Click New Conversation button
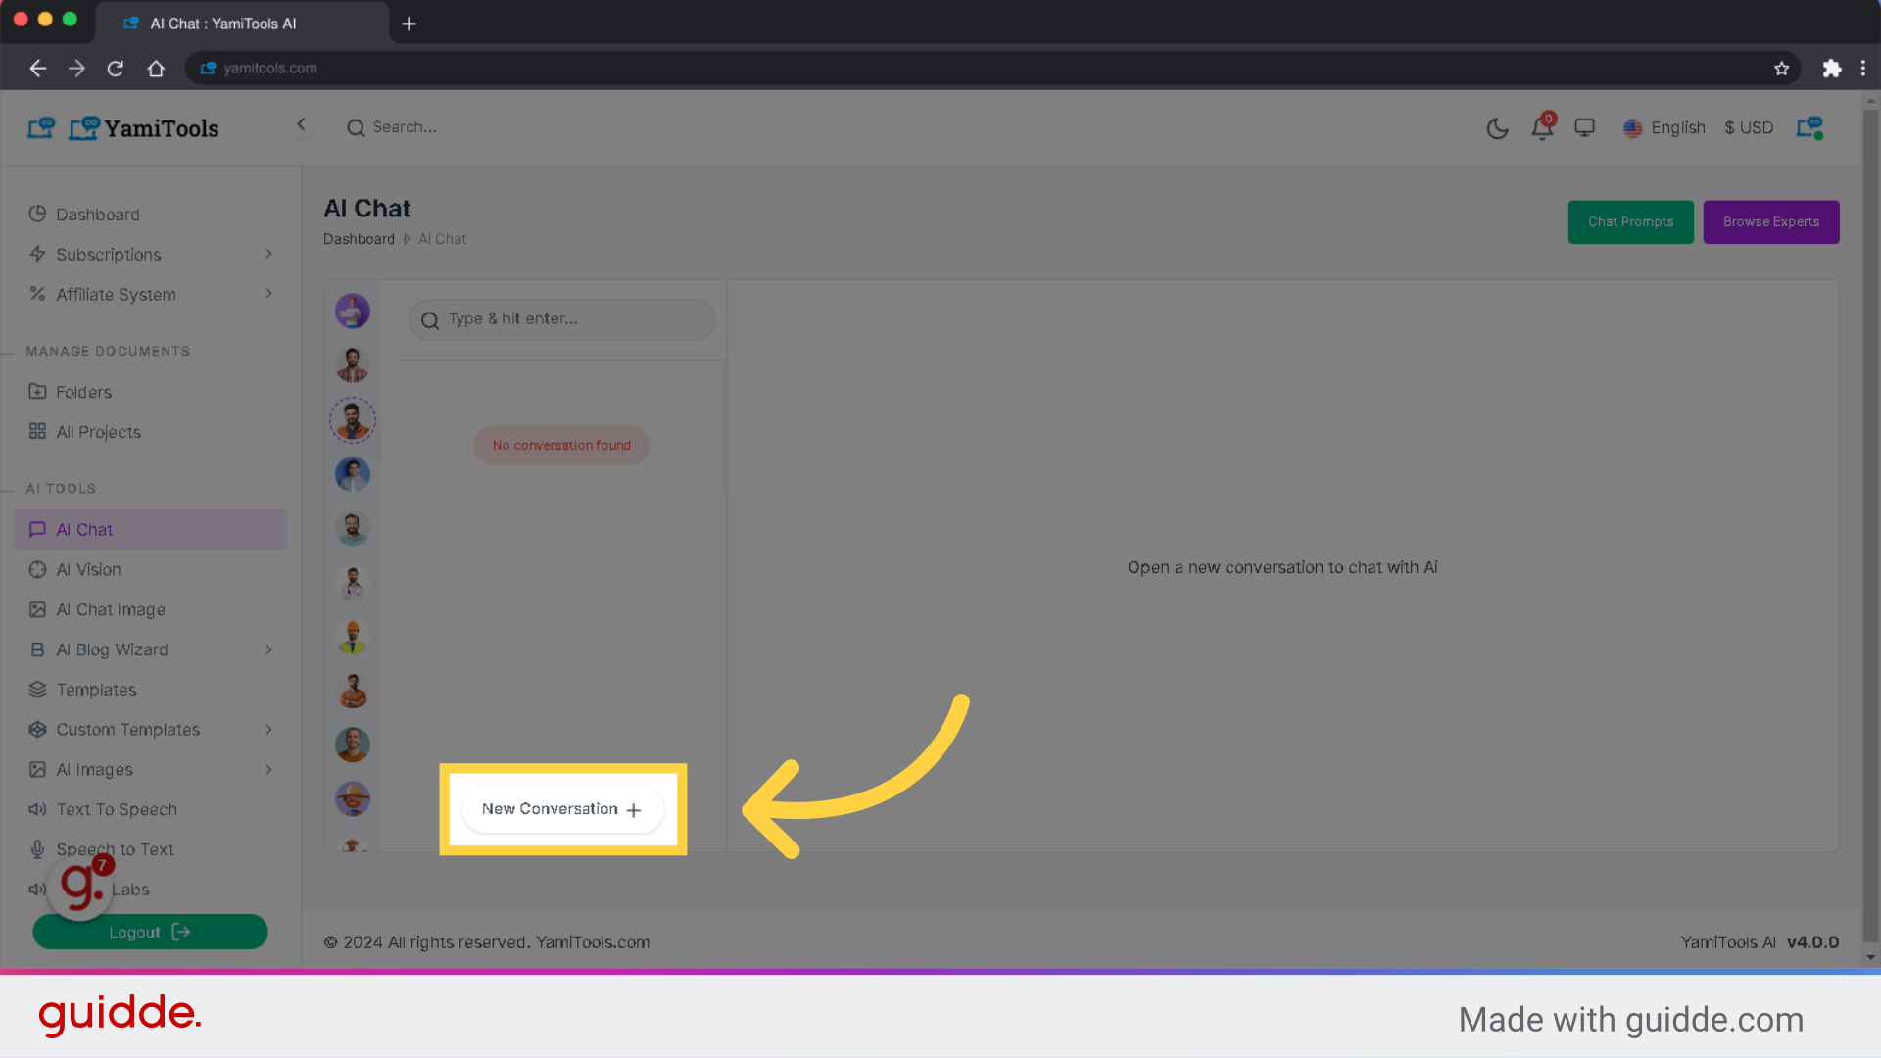Image resolution: width=1881 pixels, height=1058 pixels. pos(562,808)
